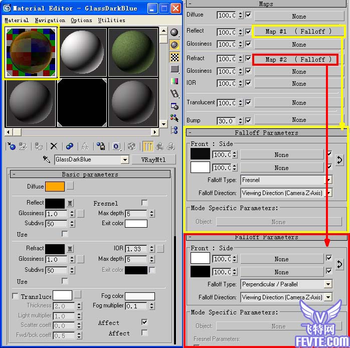Toggle the Diffuse map checkbox
This screenshot has height=348, width=350.
tap(248, 15)
